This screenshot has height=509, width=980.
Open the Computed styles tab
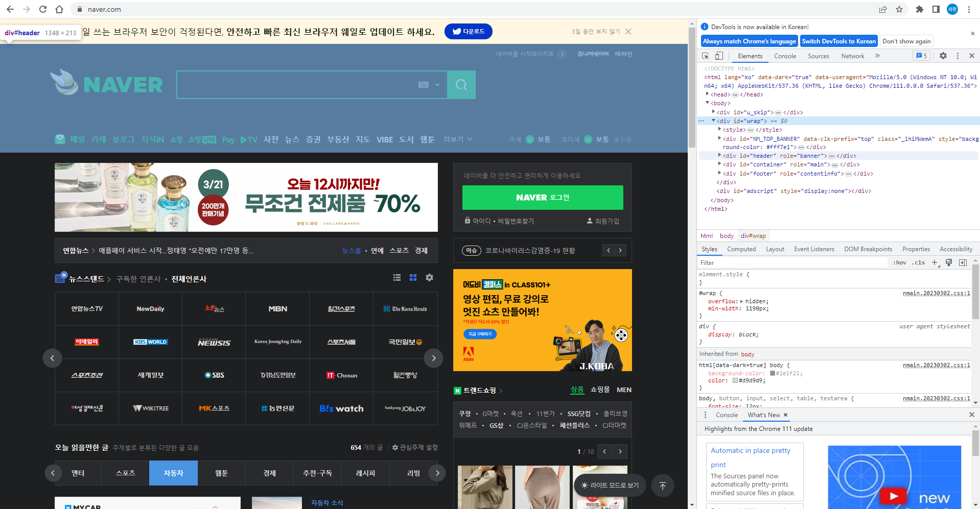coord(741,249)
